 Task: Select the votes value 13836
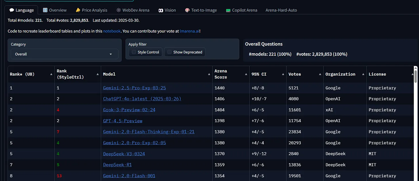coord(295,165)
